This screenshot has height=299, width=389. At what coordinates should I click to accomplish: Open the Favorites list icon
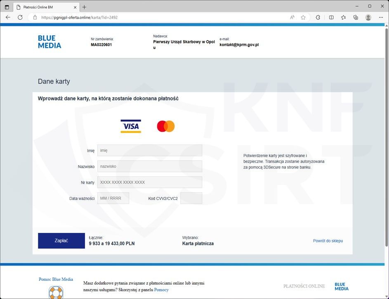point(343,17)
